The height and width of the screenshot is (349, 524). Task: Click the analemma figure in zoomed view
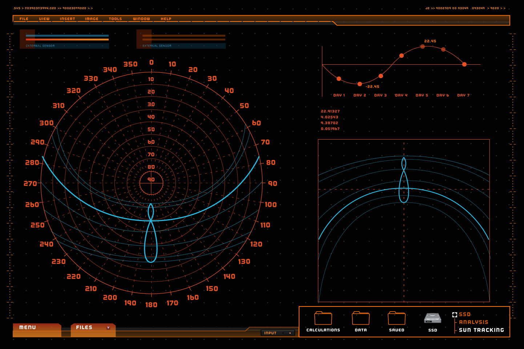coord(404,180)
